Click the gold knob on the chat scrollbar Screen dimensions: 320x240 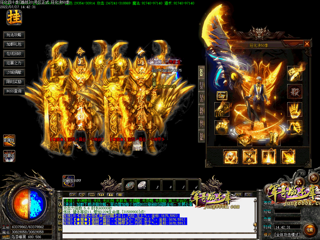(255, 224)
